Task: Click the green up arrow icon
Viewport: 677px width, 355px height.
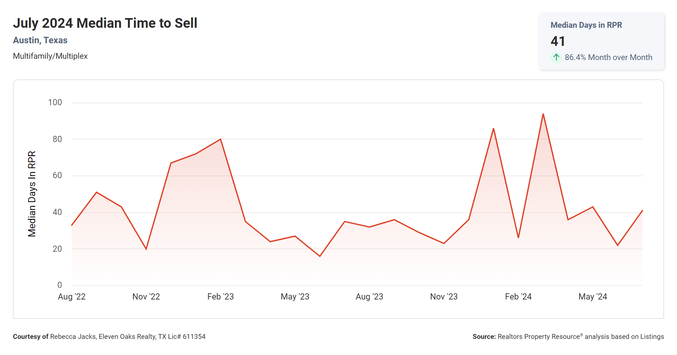Action: click(x=556, y=57)
